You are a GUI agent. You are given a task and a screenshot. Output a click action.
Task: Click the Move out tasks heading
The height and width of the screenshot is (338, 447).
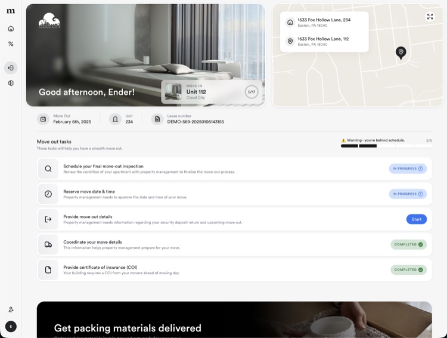click(54, 142)
